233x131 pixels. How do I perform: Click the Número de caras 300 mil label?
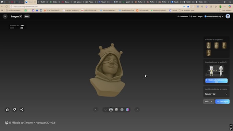coord(17,27)
